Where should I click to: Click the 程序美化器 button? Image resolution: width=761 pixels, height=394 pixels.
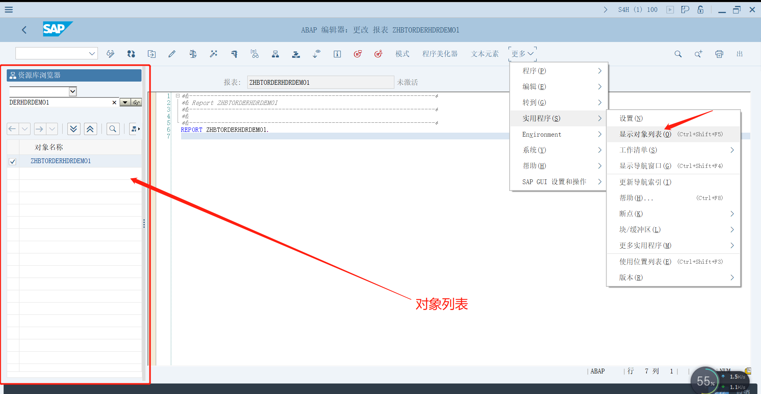click(440, 54)
